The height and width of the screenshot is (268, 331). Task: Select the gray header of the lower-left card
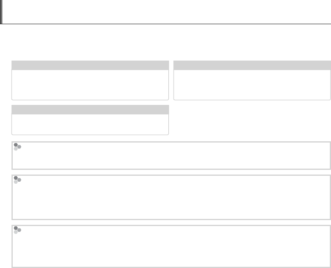coord(90,110)
